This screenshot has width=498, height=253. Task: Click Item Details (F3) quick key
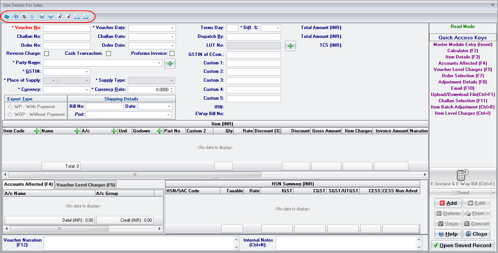point(463,57)
